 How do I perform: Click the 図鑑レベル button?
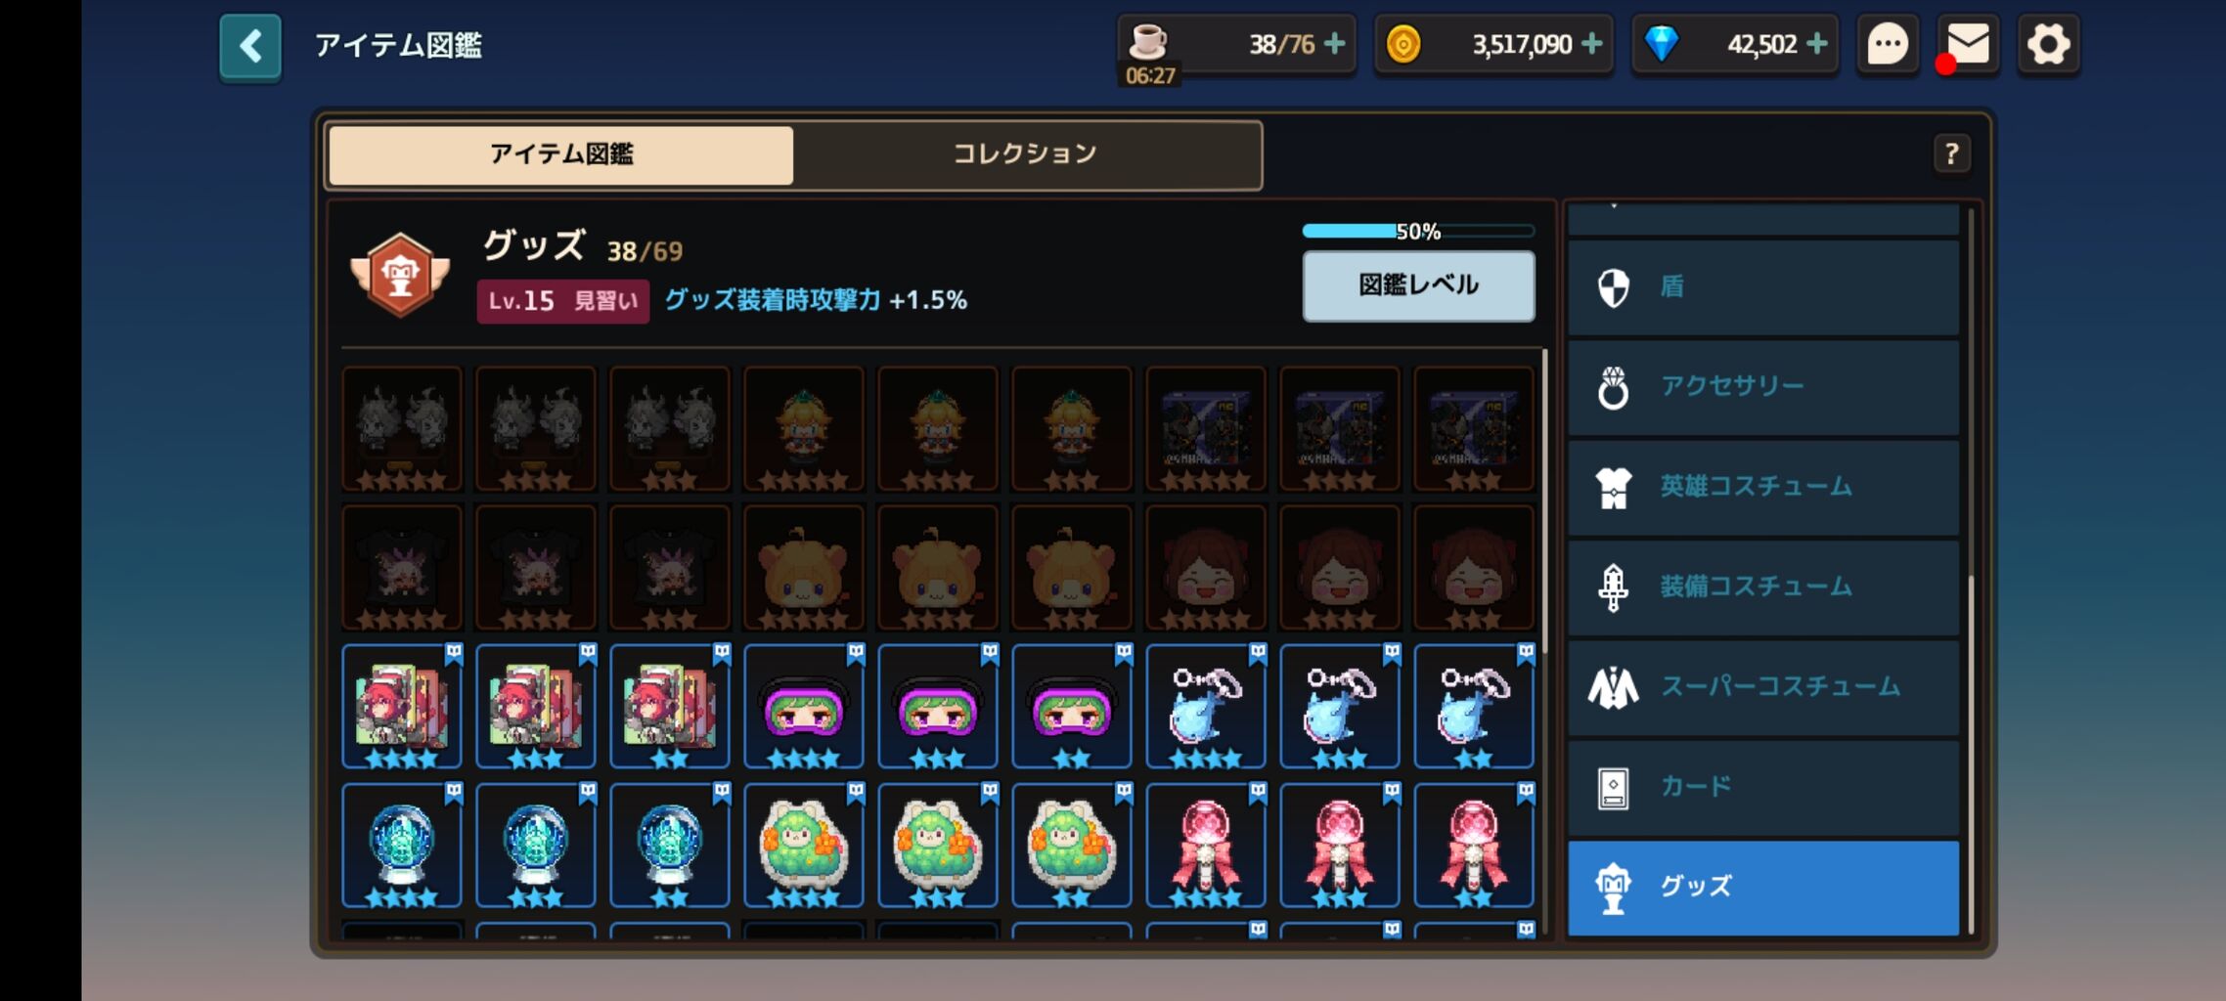(x=1418, y=285)
